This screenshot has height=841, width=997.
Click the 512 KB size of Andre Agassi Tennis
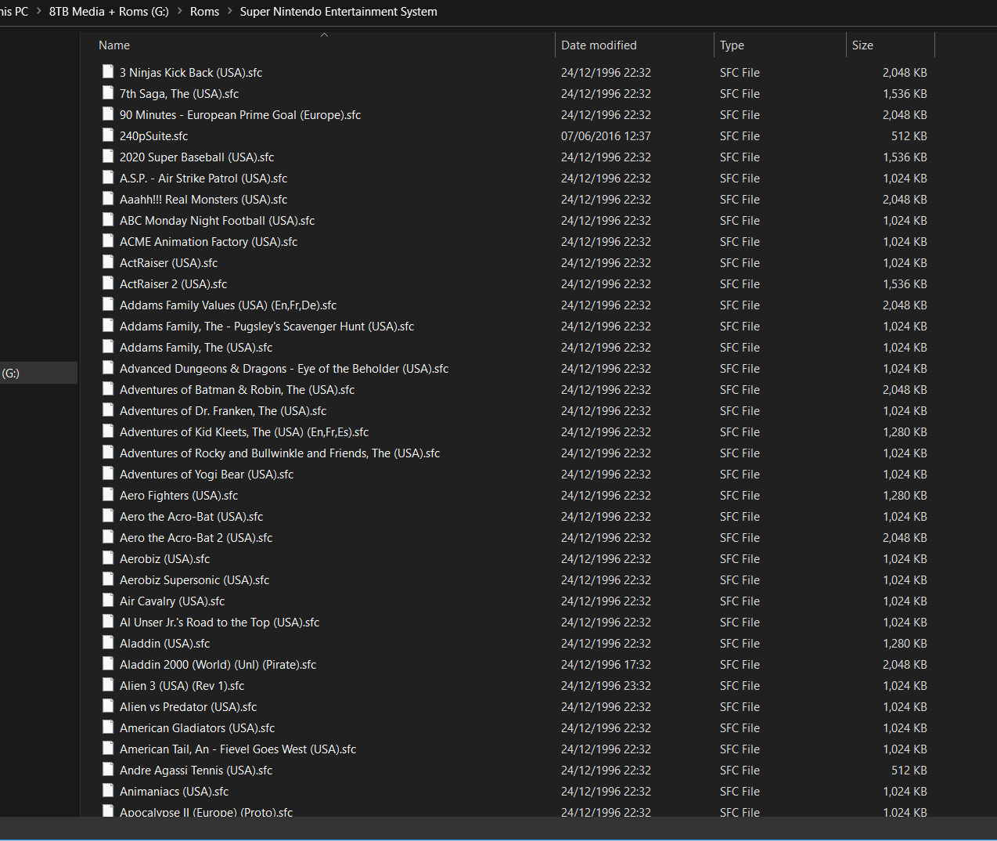[909, 770]
